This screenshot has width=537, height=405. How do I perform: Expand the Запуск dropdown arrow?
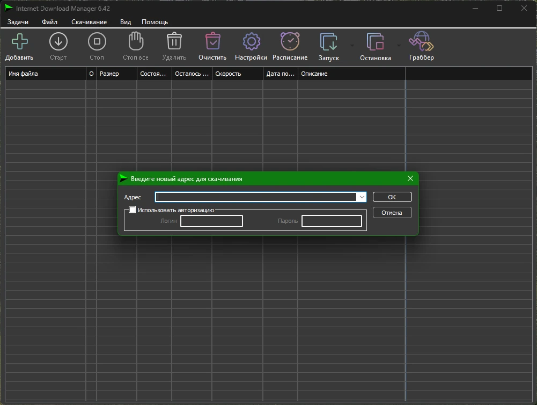pyautogui.click(x=352, y=45)
